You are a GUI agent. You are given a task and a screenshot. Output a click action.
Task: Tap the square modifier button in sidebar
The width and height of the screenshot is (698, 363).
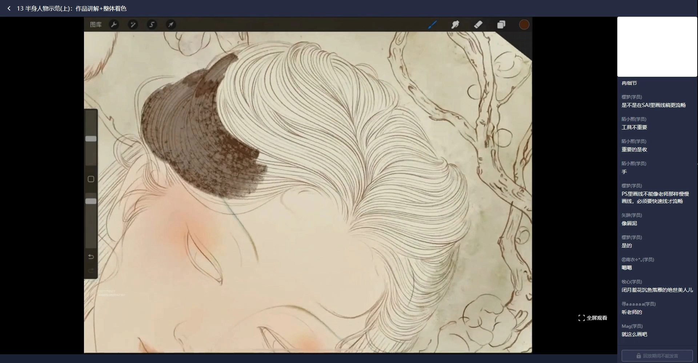tap(91, 179)
